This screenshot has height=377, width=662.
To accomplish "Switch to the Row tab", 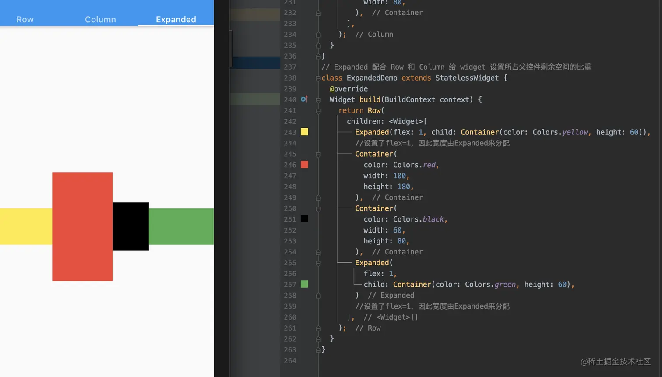I will pyautogui.click(x=25, y=19).
